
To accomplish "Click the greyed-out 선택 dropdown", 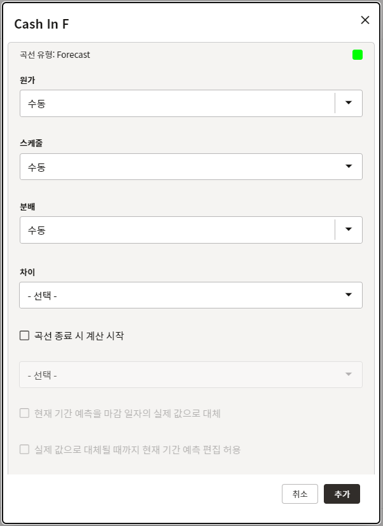I will [x=191, y=375].
